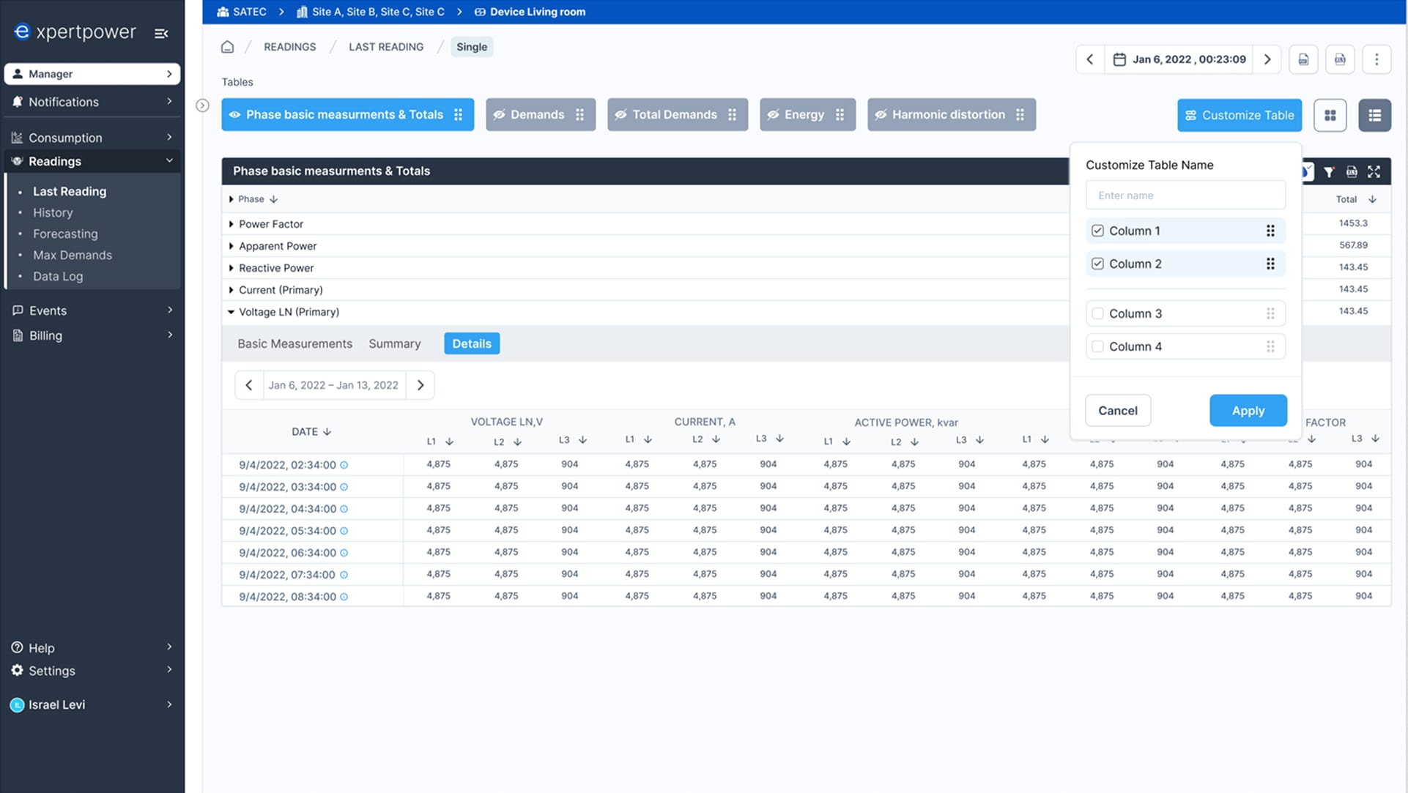Image resolution: width=1408 pixels, height=793 pixels.
Task: Go to previous reading date arrow
Action: [x=1090, y=59]
